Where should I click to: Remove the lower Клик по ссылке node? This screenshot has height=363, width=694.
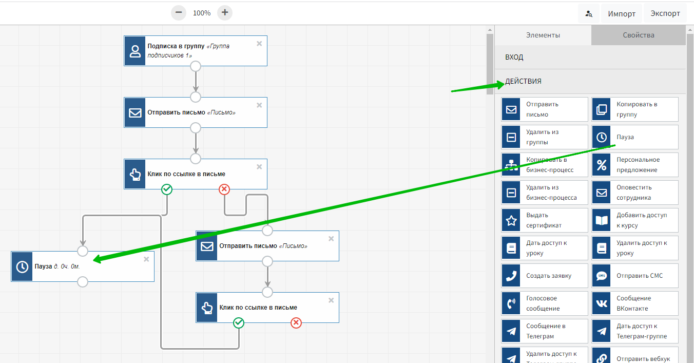pyautogui.click(x=331, y=300)
